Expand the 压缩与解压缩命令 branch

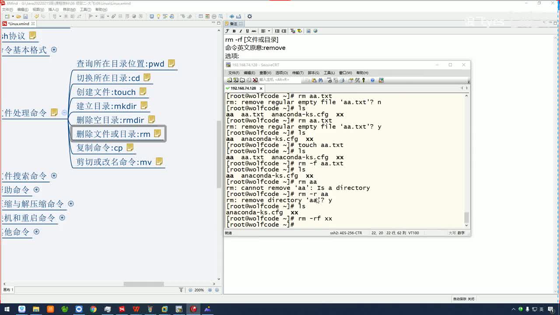tap(71, 204)
